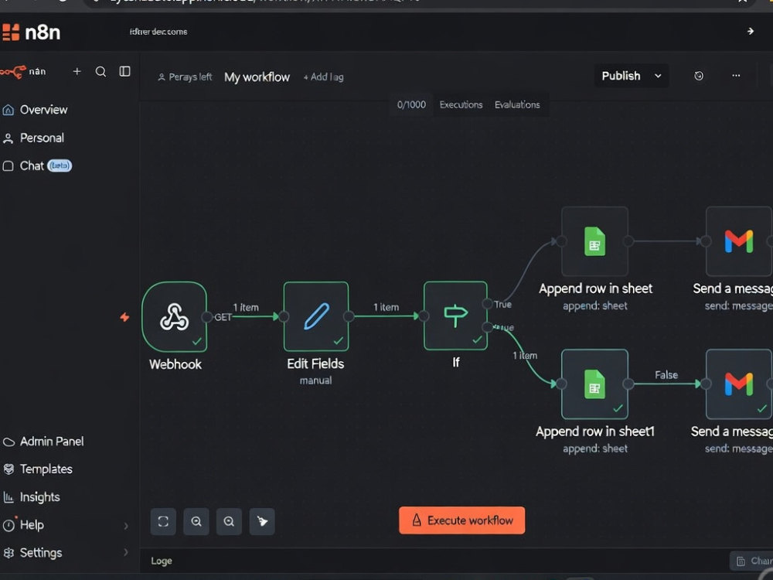The width and height of the screenshot is (773, 580).
Task: Click the True output of the If node
Action: (487, 304)
